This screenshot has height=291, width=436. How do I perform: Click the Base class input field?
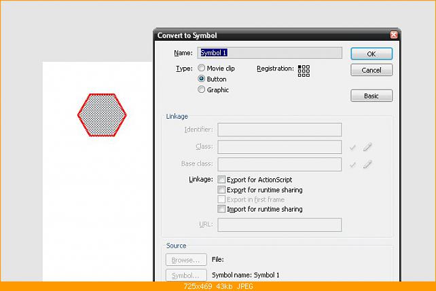pos(279,164)
